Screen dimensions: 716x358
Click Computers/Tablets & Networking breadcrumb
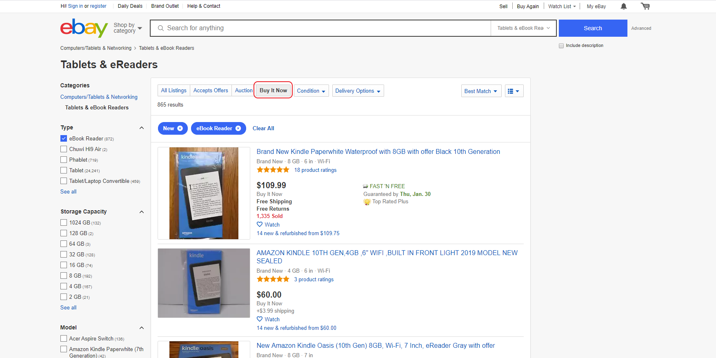coord(96,48)
